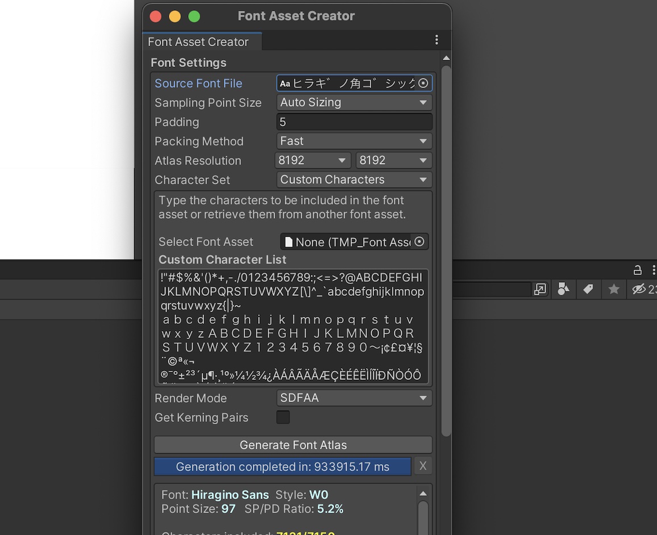Screen dimensions: 657x535
Task: Open atlas width 8192 dropdown
Action: tap(313, 160)
